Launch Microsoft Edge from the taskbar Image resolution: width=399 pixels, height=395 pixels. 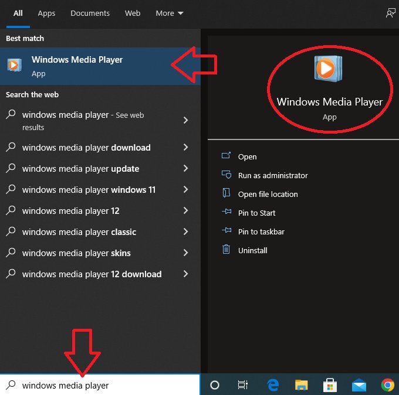pos(273,385)
